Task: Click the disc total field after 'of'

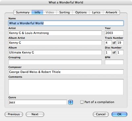Action: coord(120,52)
